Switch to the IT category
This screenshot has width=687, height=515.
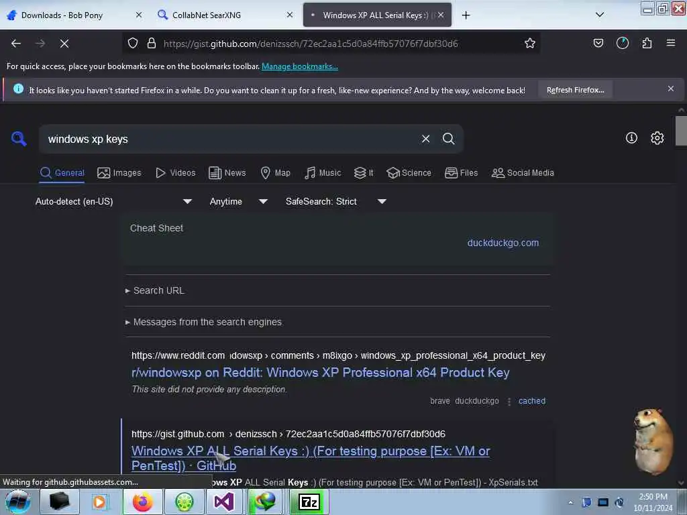364,172
